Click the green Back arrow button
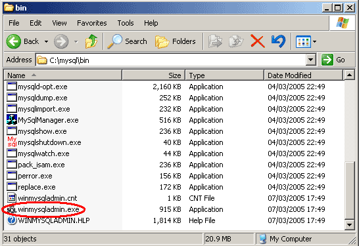The image size is (359, 246). 14,41
